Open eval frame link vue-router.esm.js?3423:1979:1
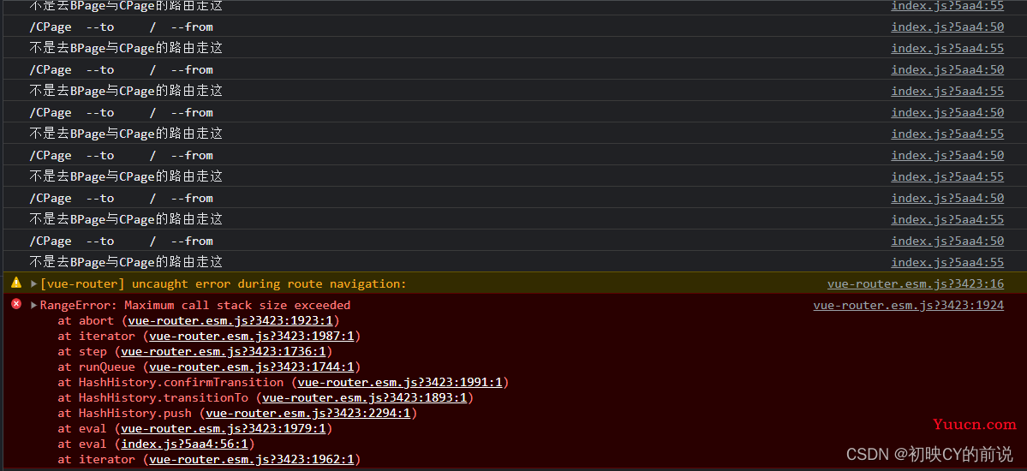1027x471 pixels. (224, 428)
